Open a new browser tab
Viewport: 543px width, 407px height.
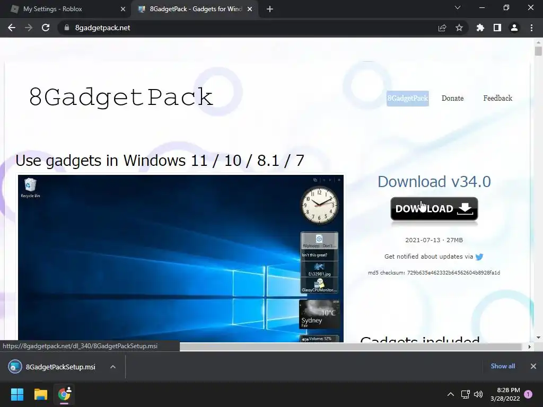pos(270,10)
